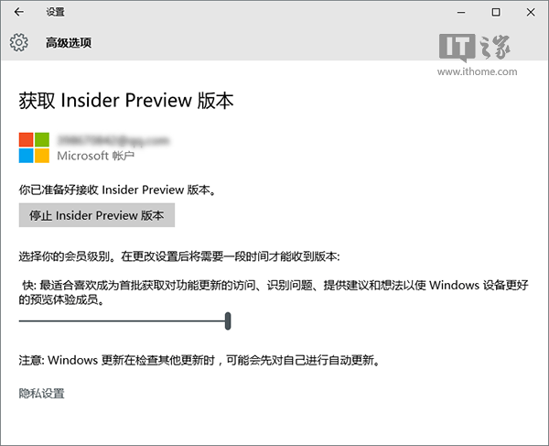Minimize the 设置 window
Image resolution: width=549 pixels, height=446 pixels.
point(461,12)
